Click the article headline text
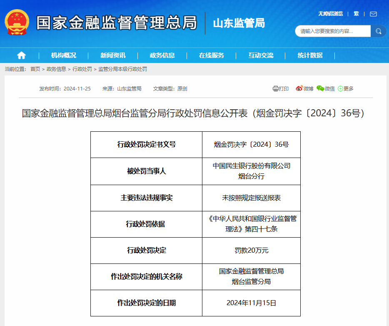This screenshot has height=326, width=389. [193, 113]
